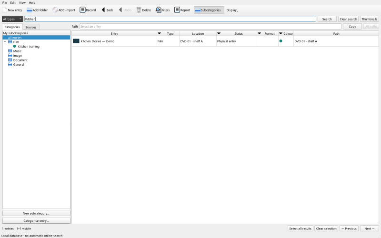Select All entries in the tree

(36, 38)
